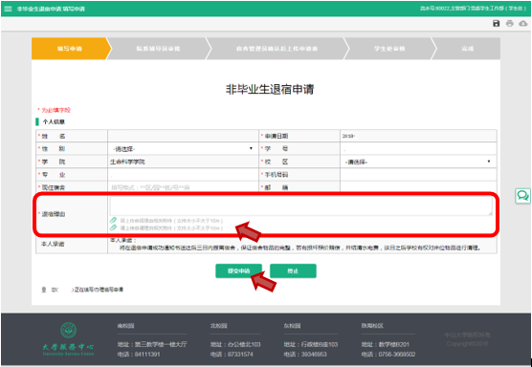532x367 pixels.
Task: Click the second paperclip attachment icon
Action: (x=113, y=227)
